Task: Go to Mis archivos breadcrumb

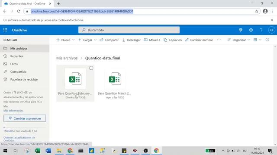Action: pyautogui.click(x=67, y=58)
